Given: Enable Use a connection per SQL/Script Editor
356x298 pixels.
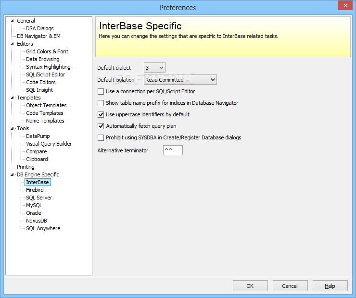Looking at the screenshot, I should [x=101, y=92].
